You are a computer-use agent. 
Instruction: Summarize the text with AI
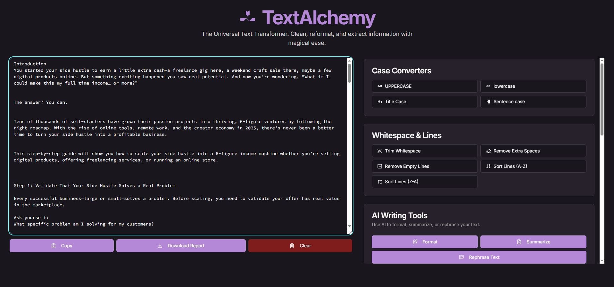533,242
